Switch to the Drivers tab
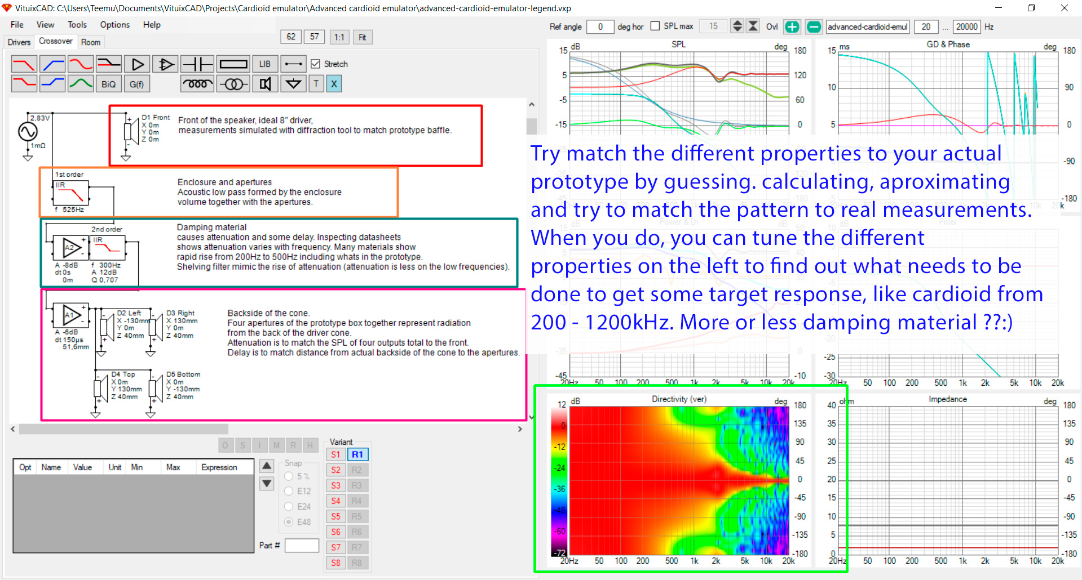Screen dimensions: 1082x580 point(19,42)
